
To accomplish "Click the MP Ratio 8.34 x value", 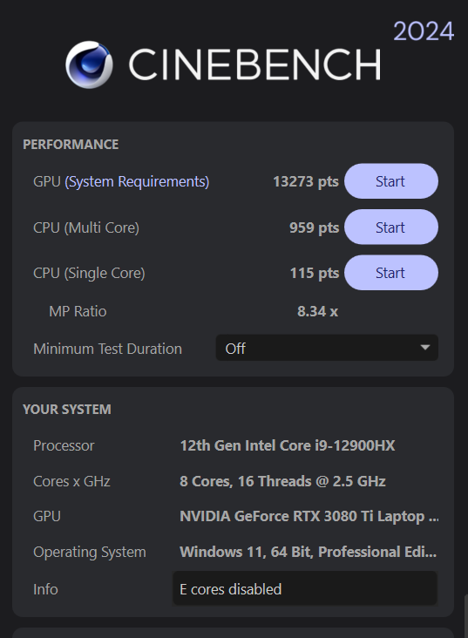I will coord(317,311).
